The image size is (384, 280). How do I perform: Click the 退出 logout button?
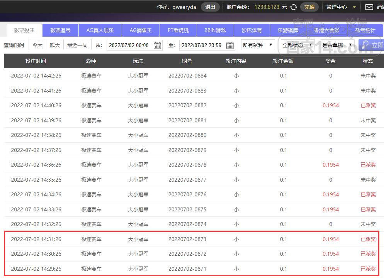click(210, 7)
